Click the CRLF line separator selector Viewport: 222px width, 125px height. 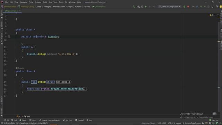(x=164, y=123)
